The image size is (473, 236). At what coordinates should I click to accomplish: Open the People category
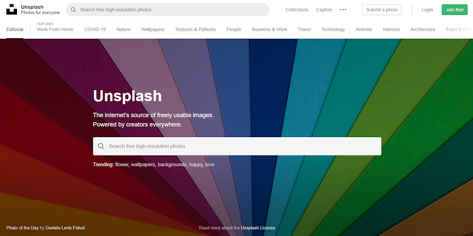click(234, 29)
